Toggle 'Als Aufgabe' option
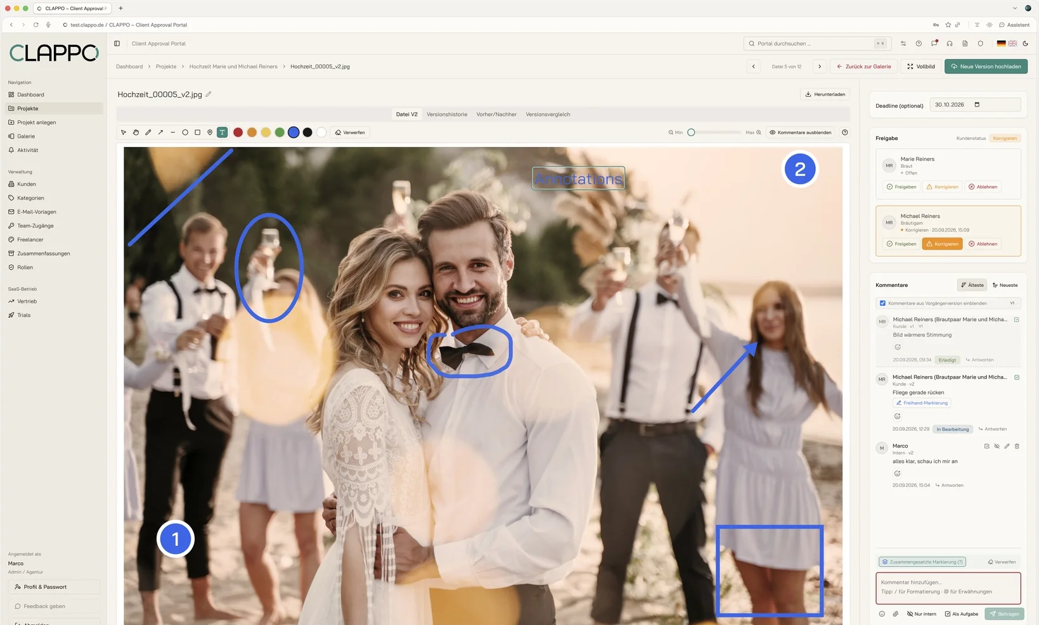 [962, 614]
